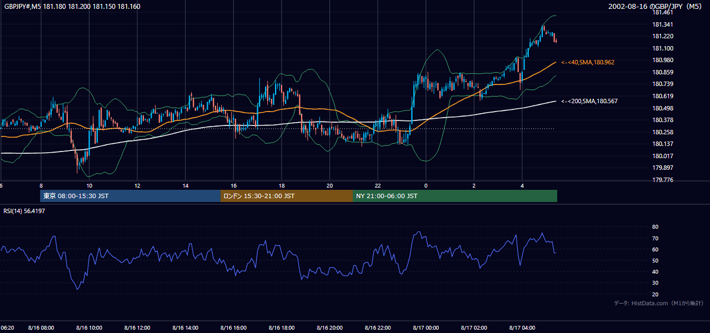The width and height of the screenshot is (710, 333).
Task: Click the 8/16 12:00 bottom time label
Action: (x=137, y=328)
